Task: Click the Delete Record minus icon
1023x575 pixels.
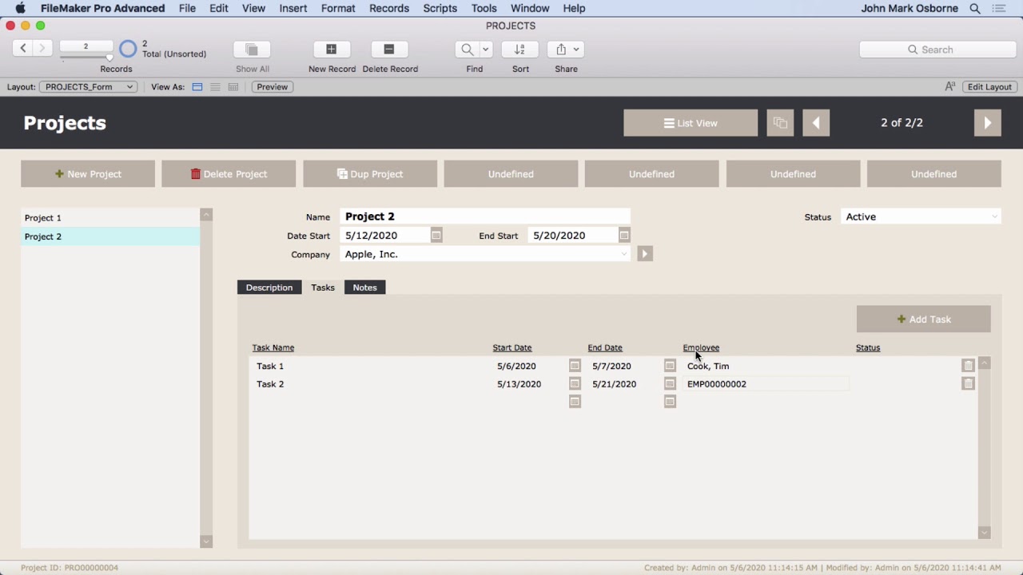Action: click(389, 50)
